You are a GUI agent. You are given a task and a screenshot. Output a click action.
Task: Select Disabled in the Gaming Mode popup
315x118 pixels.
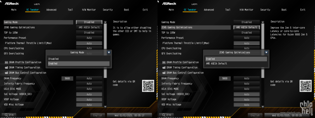tap(79, 59)
